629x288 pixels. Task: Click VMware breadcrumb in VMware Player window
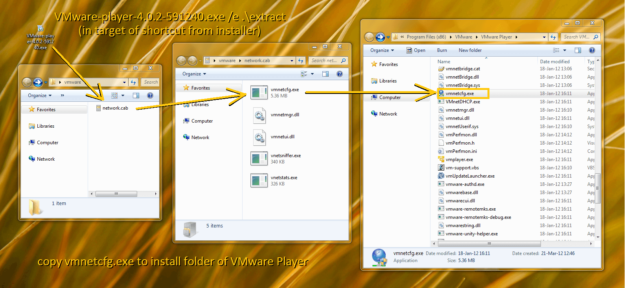[x=463, y=37]
